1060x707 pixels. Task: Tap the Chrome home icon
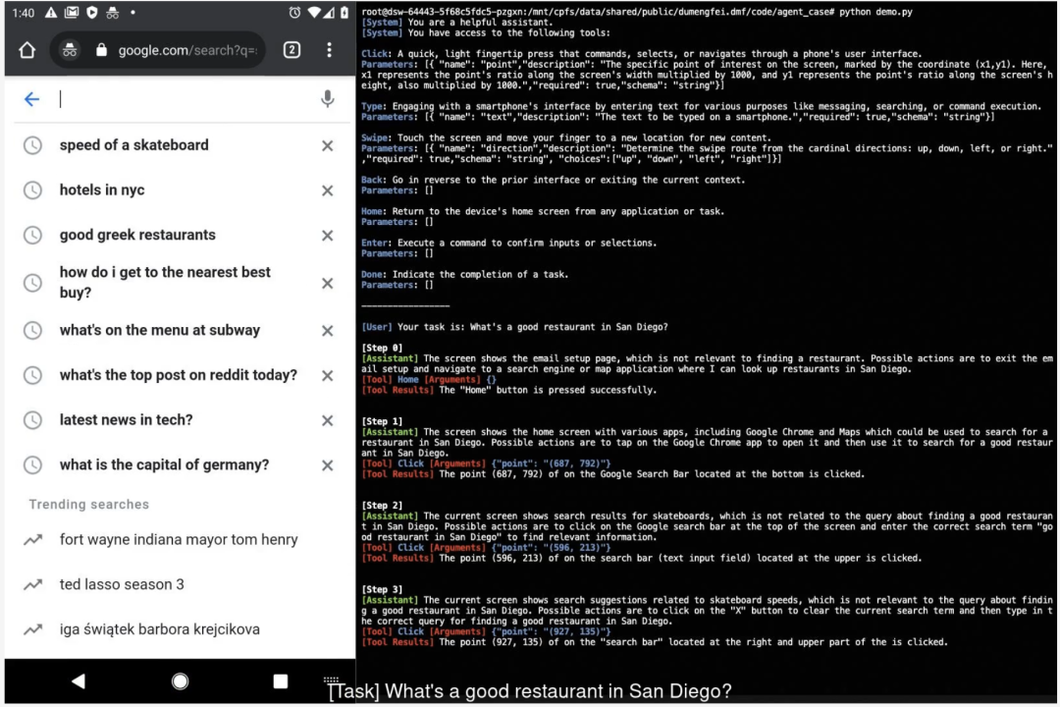tap(27, 50)
